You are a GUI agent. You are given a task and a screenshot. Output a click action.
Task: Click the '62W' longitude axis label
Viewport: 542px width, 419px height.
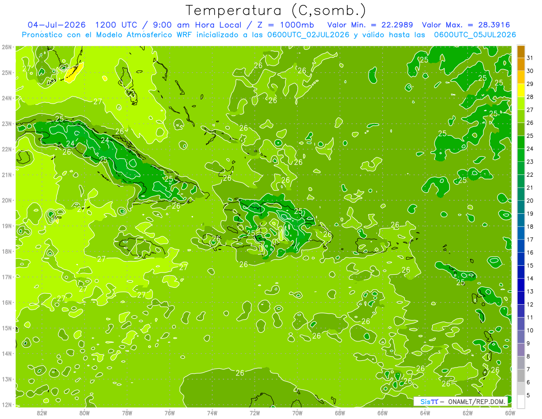tap(467, 413)
